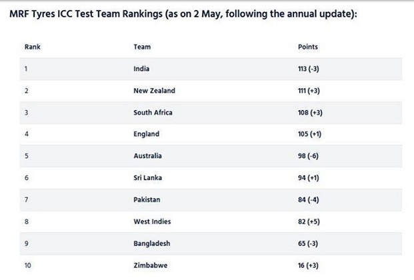Image resolution: width=414 pixels, height=280 pixels.
Task: Click the Bangladesh team name
Action: pos(152,243)
